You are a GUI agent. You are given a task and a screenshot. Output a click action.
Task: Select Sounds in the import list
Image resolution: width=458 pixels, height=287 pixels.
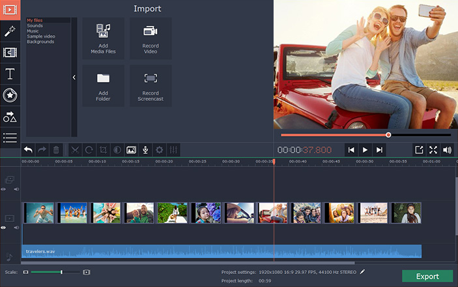pos(35,25)
